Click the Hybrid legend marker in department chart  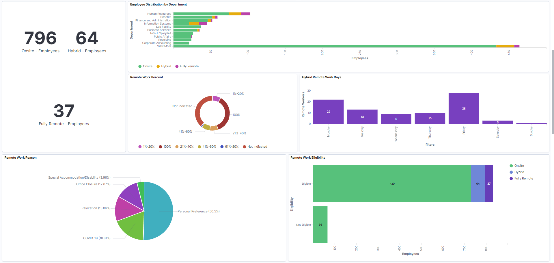(x=158, y=66)
